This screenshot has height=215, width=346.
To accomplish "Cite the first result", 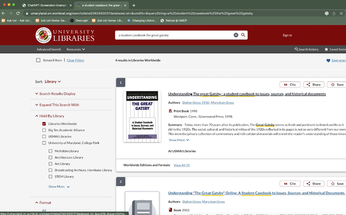I will (x=290, y=85).
